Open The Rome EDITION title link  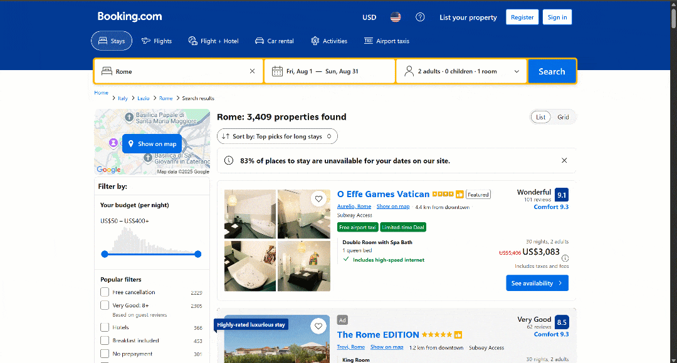pos(378,335)
